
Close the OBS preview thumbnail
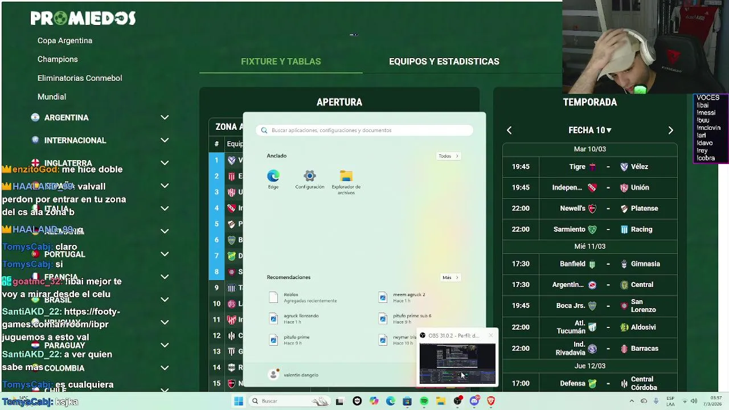(491, 335)
